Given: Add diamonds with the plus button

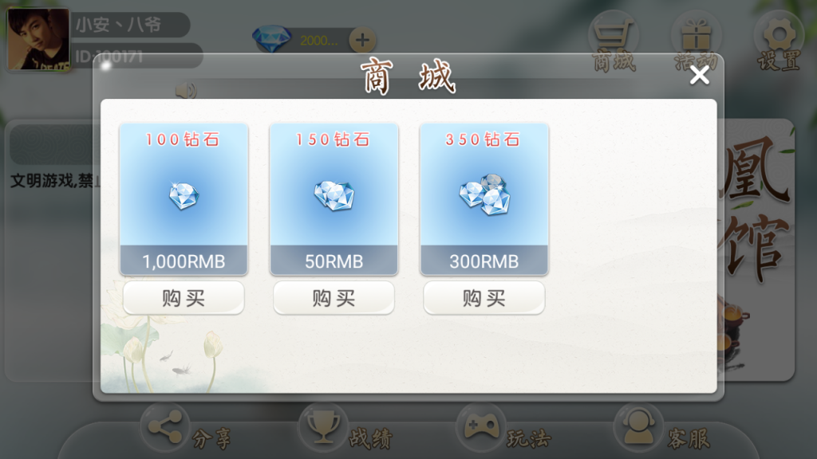Looking at the screenshot, I should pyautogui.click(x=362, y=40).
